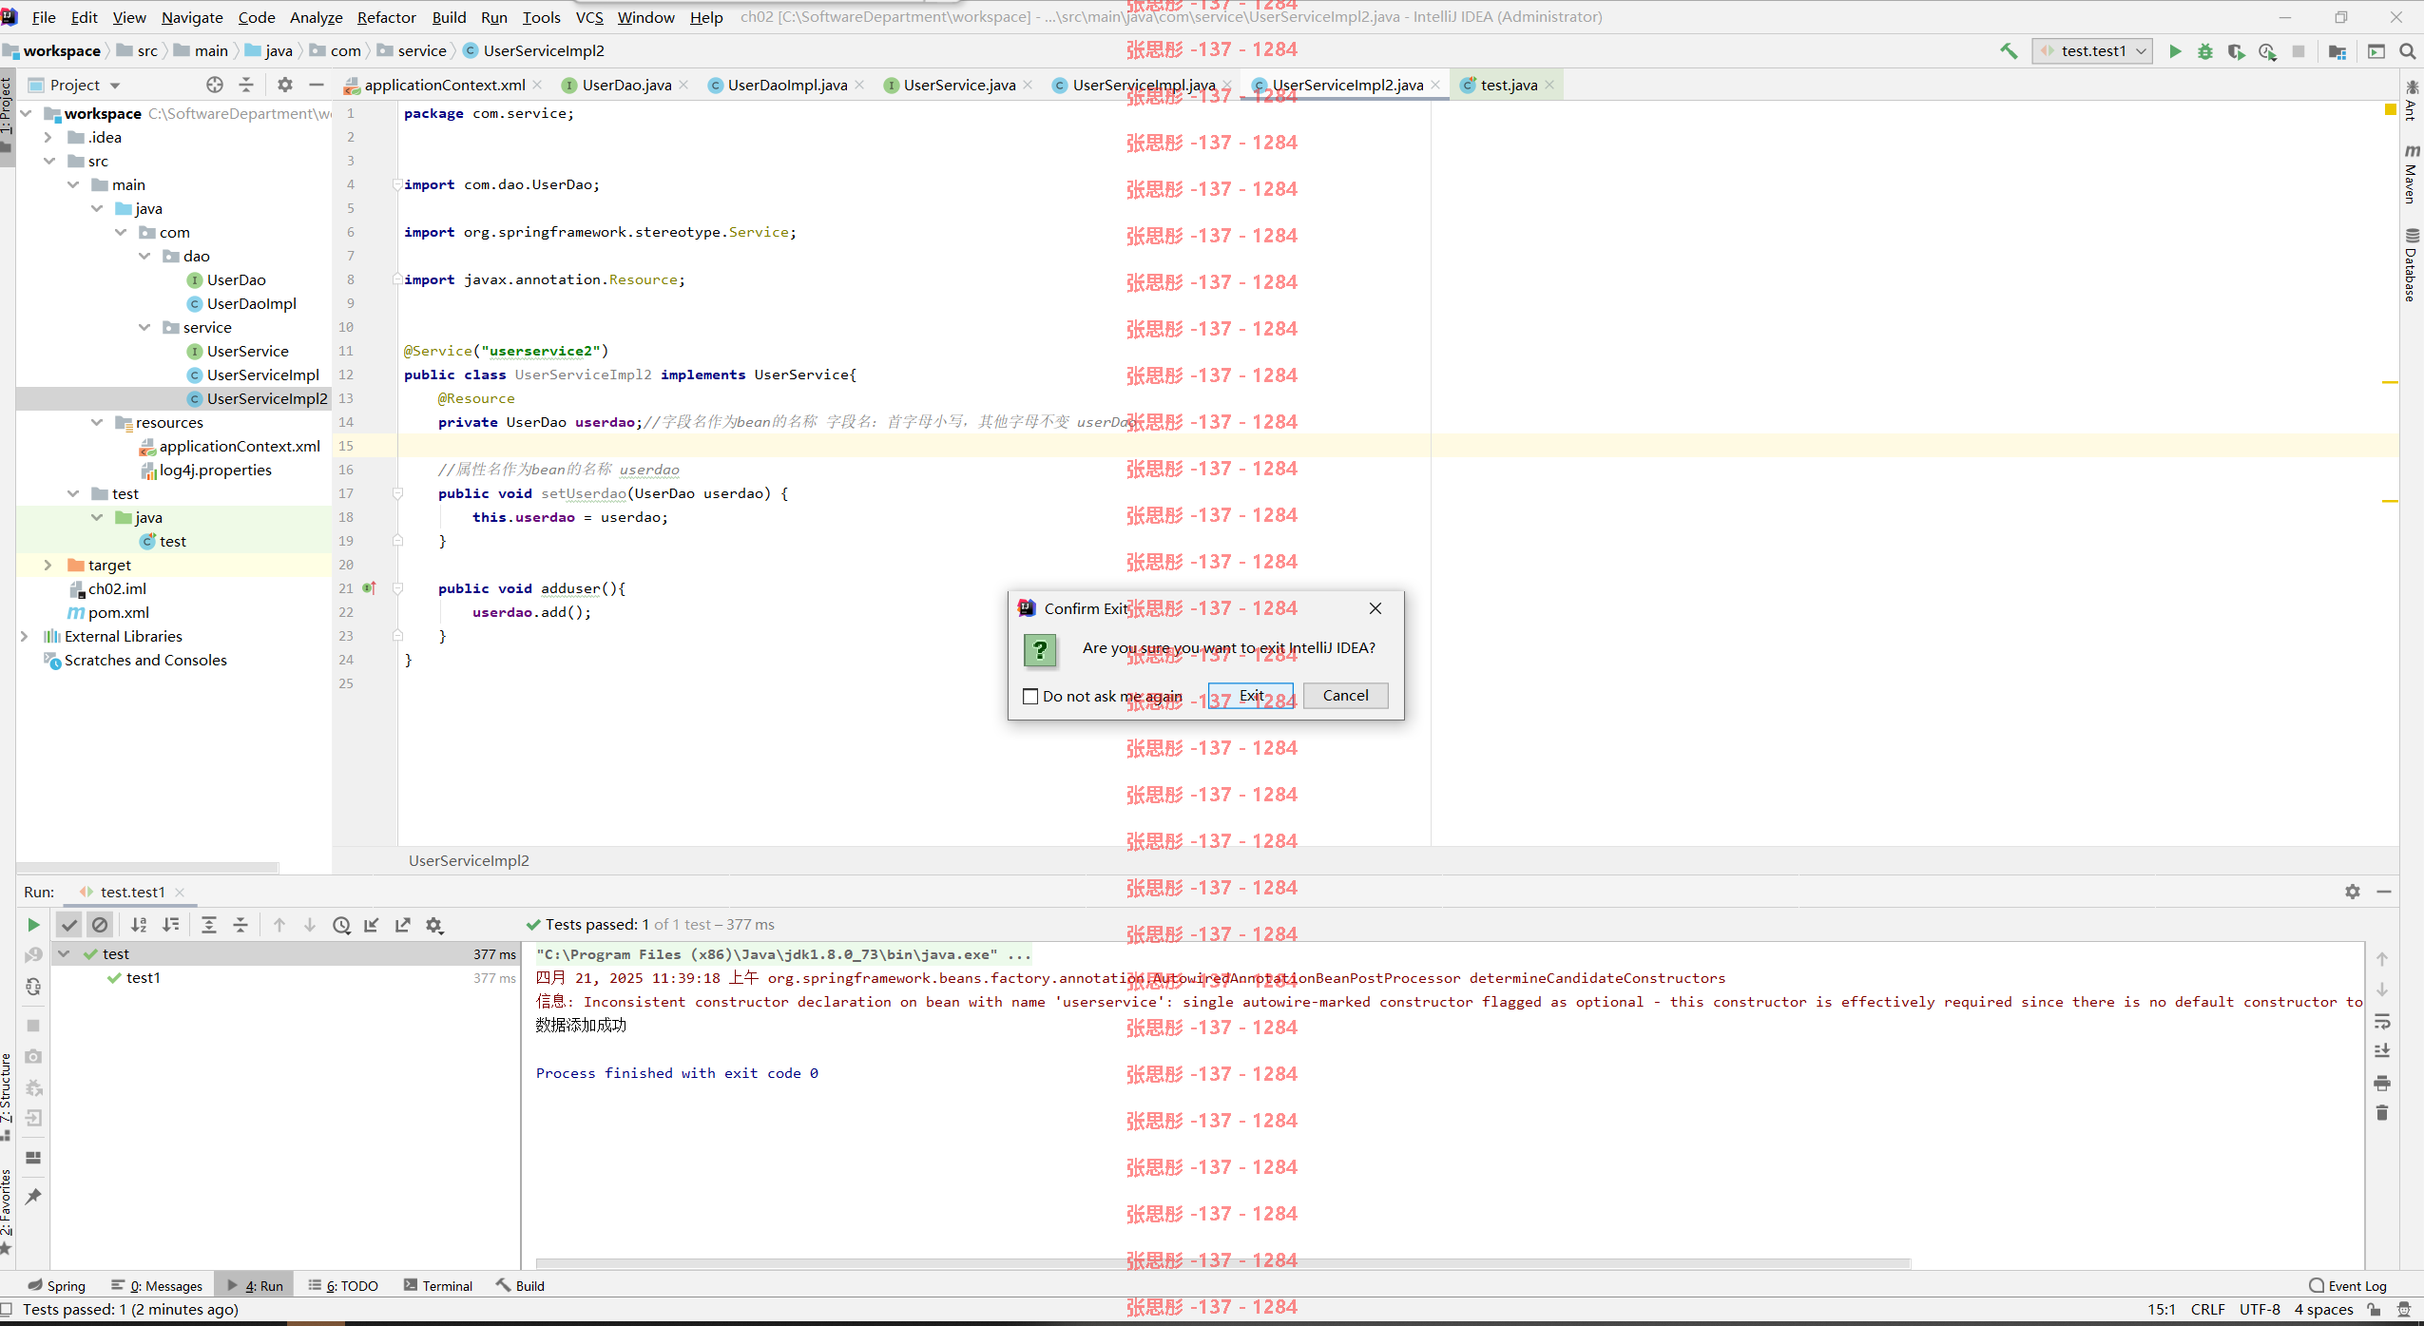2424x1326 pixels.
Task: Collapse the service package
Action: click(144, 327)
